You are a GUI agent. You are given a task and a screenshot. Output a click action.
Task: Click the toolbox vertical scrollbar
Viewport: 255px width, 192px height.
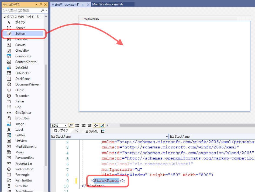coord(46,115)
